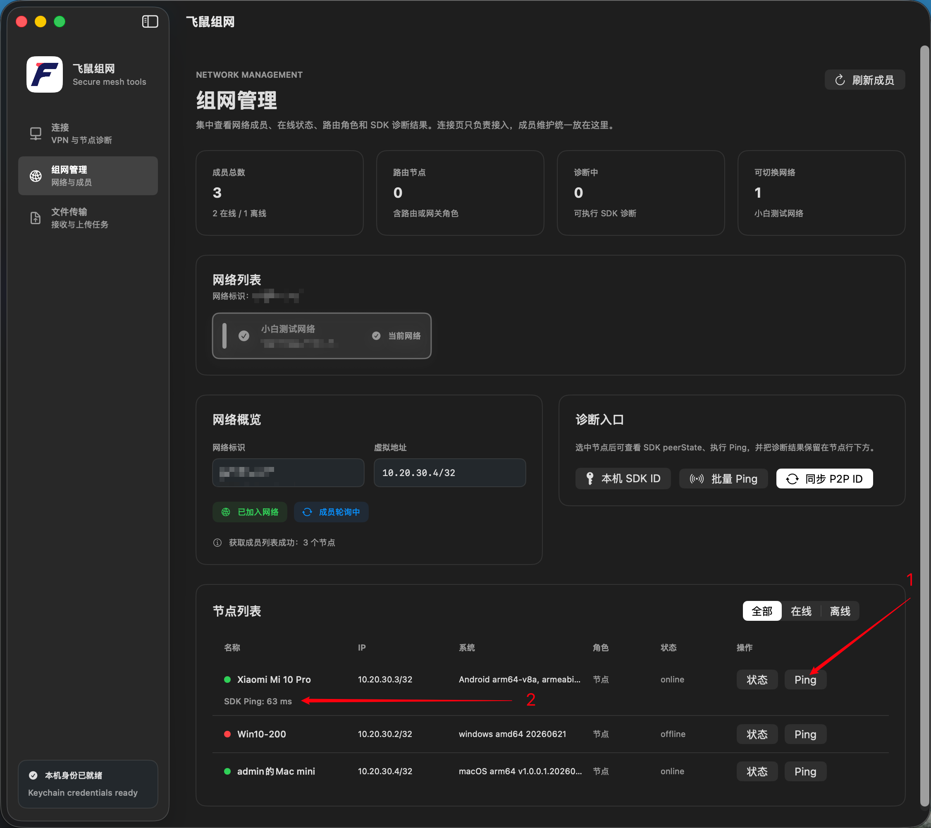The width and height of the screenshot is (931, 828).
Task: Open the 文件传输 document icon
Action: coord(36,218)
